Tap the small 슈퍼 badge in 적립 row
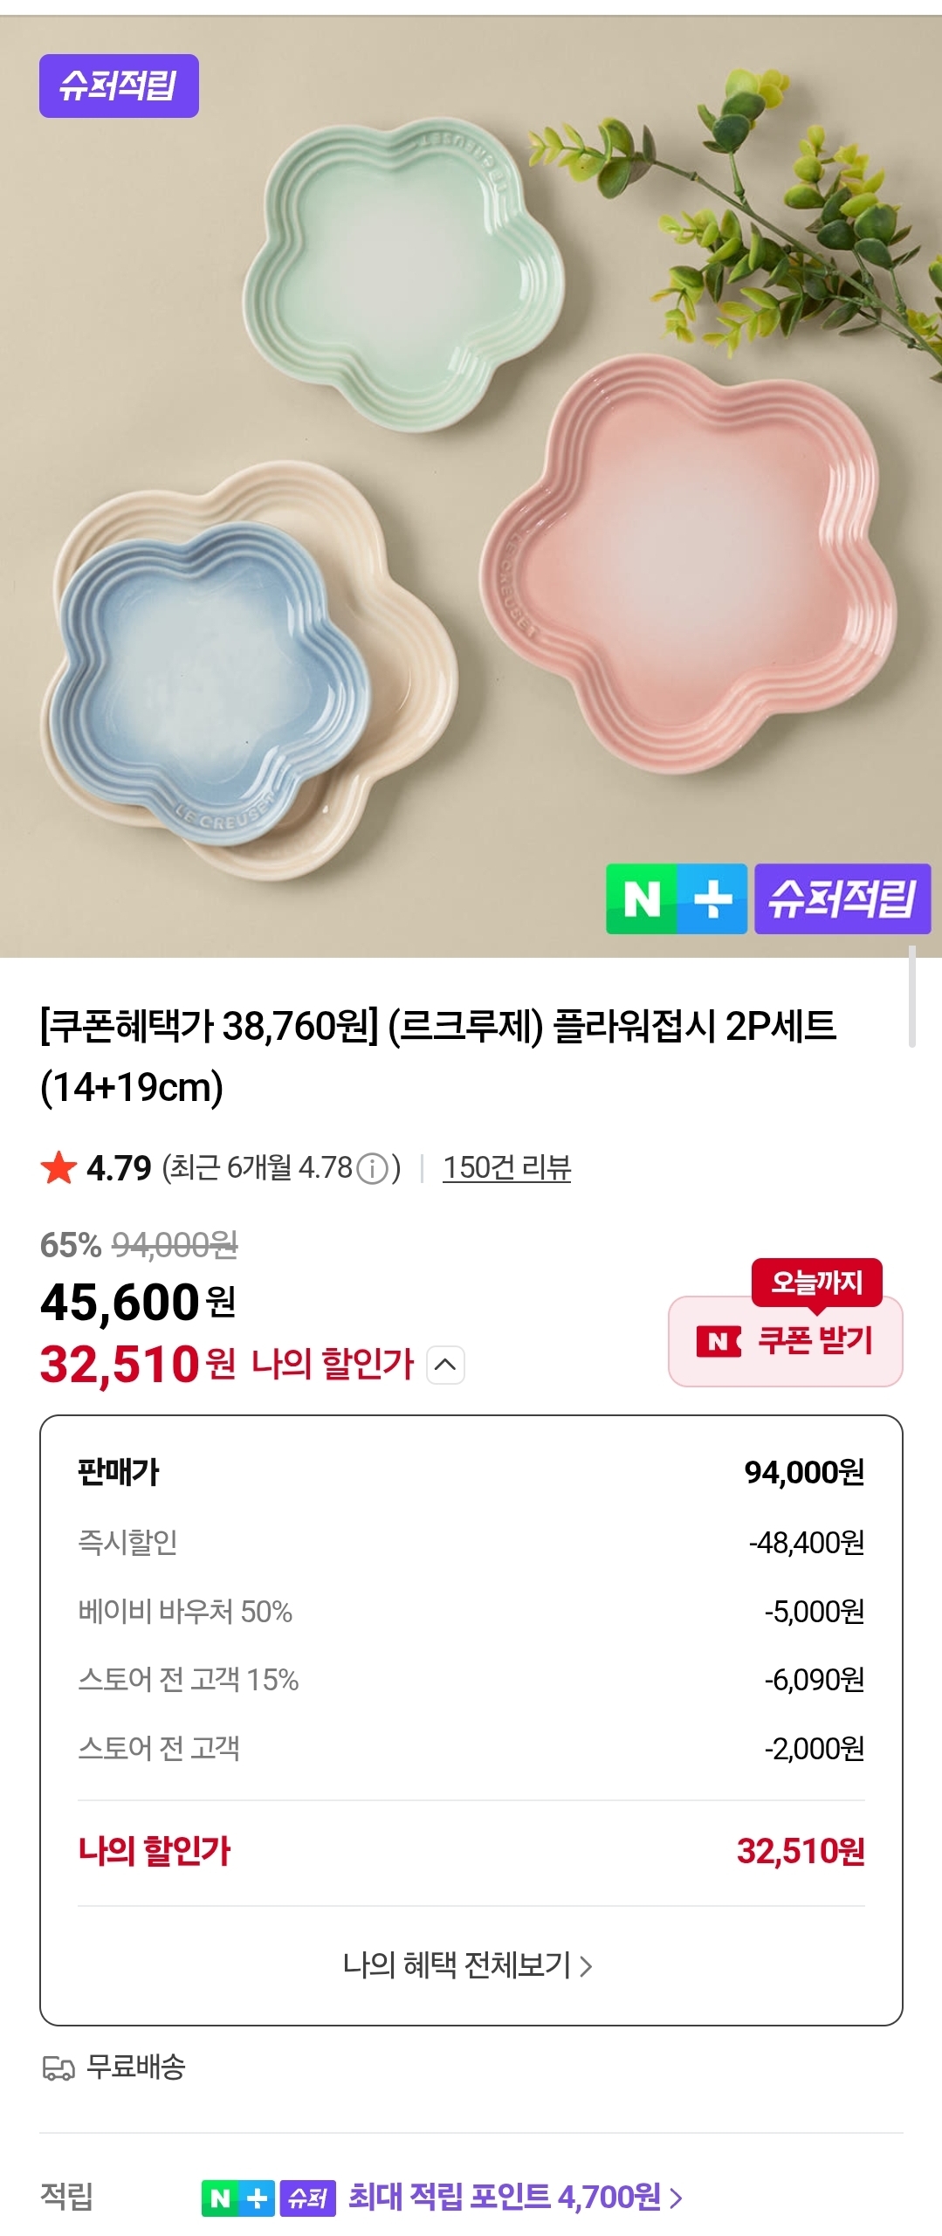The image size is (942, 2236). [307, 2198]
